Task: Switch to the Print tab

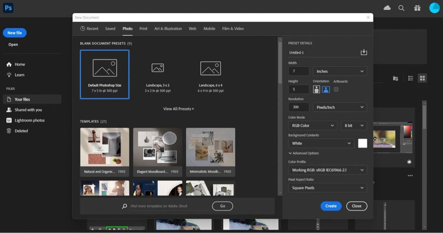Action: [143, 28]
